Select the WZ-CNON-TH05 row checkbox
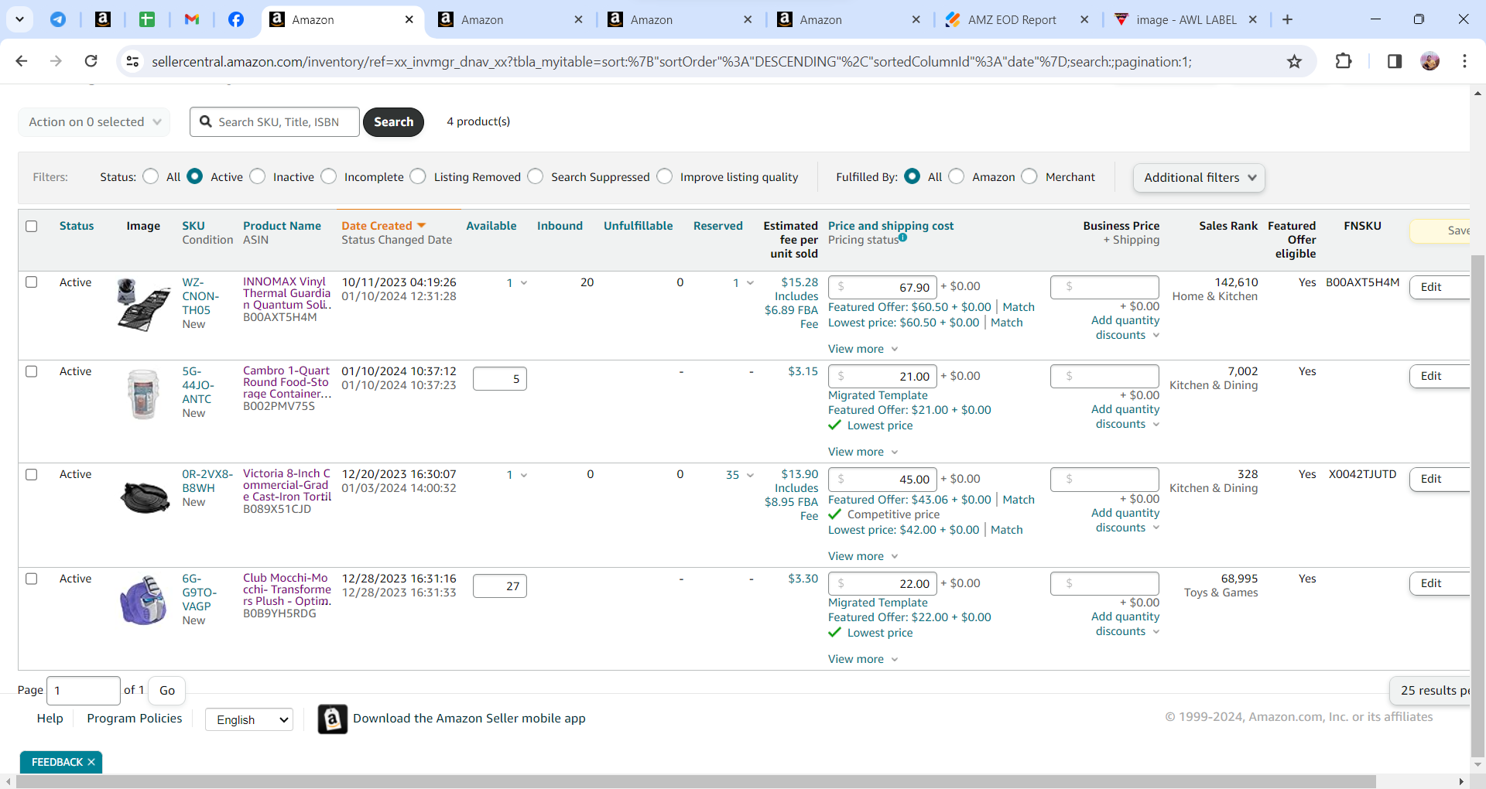 [x=32, y=282]
